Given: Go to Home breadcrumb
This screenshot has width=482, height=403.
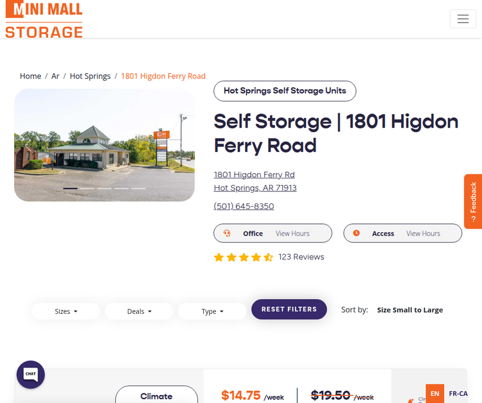Looking at the screenshot, I should pyautogui.click(x=30, y=76).
